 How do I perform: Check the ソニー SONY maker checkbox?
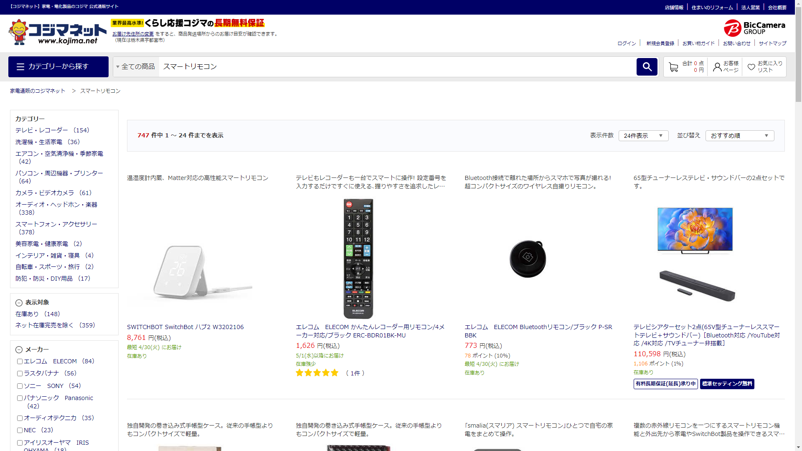pyautogui.click(x=20, y=386)
